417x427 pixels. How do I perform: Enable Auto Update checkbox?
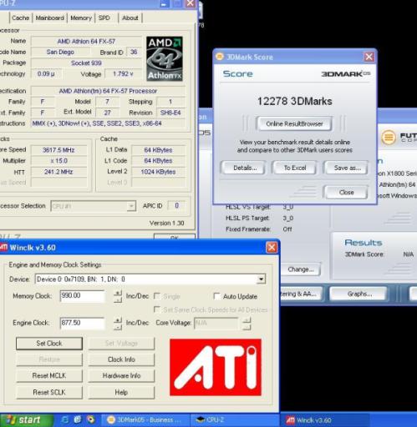pyautogui.click(x=216, y=296)
